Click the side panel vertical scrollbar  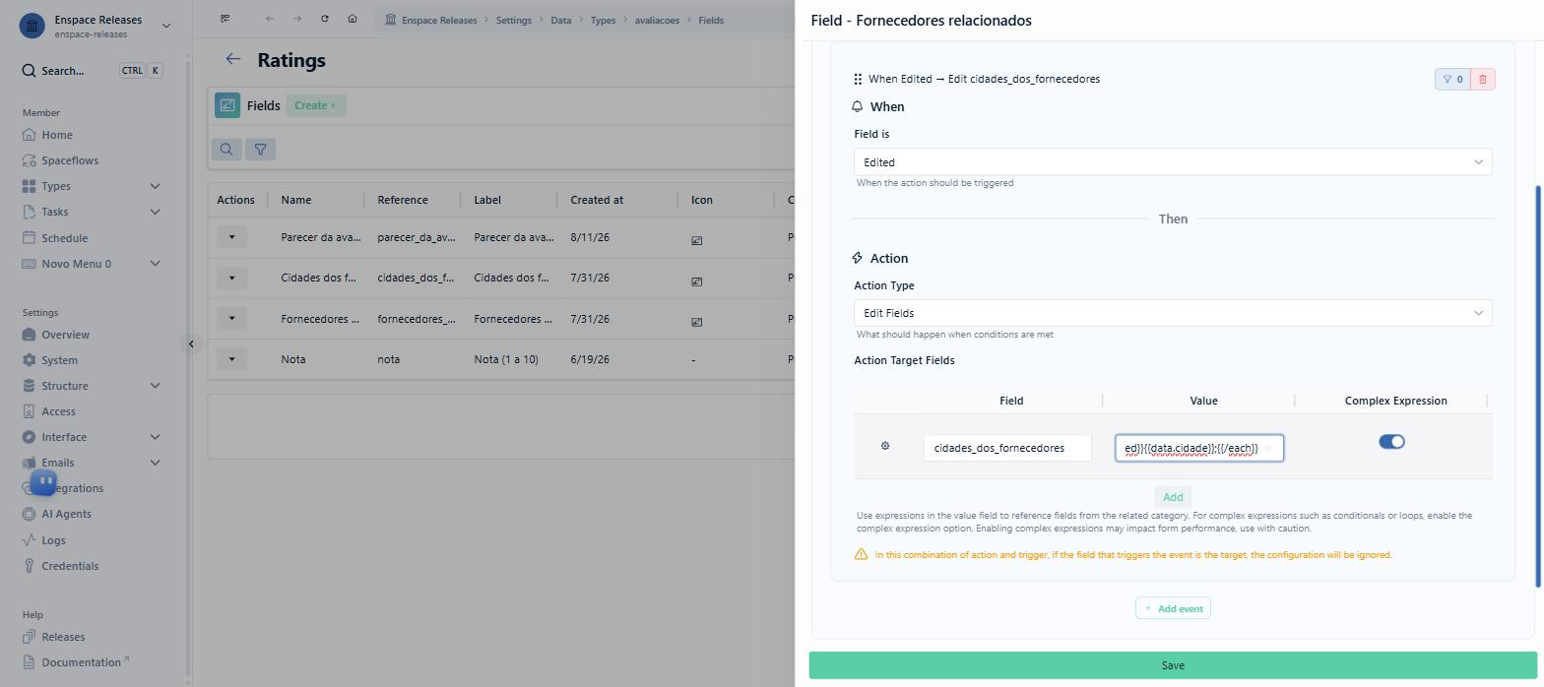pos(1539,386)
